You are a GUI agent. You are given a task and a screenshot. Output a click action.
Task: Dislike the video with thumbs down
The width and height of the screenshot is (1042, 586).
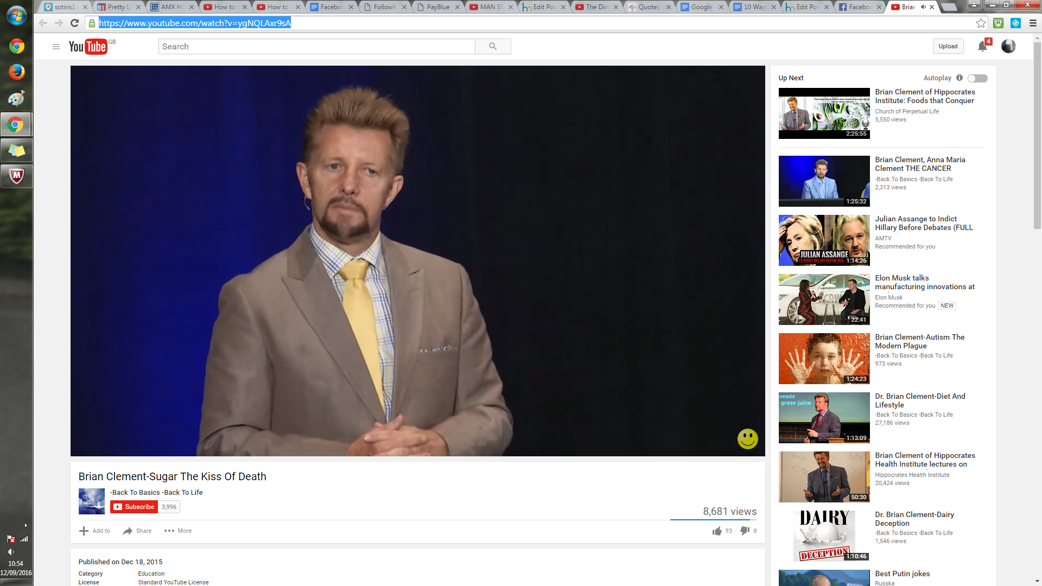tap(745, 531)
